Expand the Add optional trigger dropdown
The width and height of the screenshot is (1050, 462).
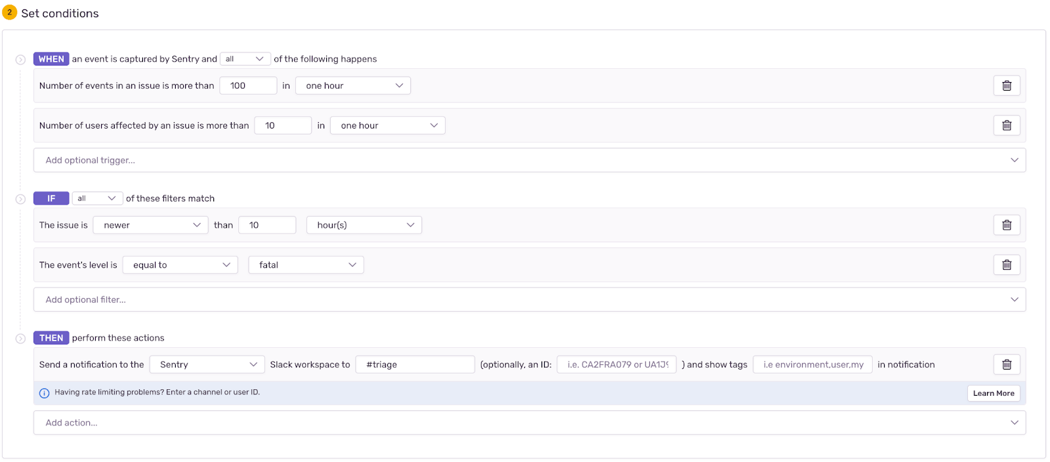530,160
